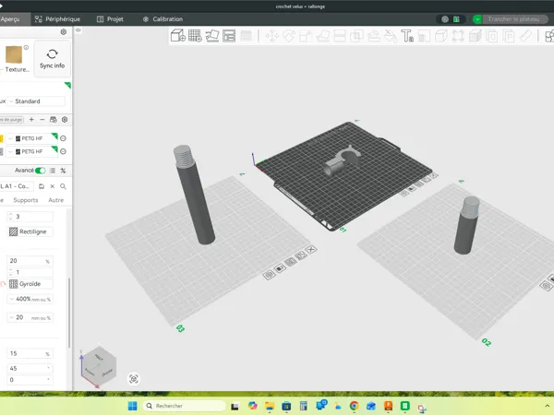This screenshot has width=554, height=415.
Task: Open the 400% mm ou % dropdown
Action: 30,299
